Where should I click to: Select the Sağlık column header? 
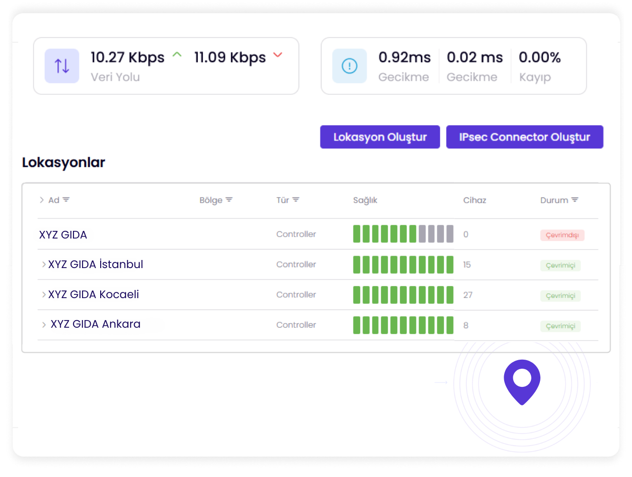365,200
